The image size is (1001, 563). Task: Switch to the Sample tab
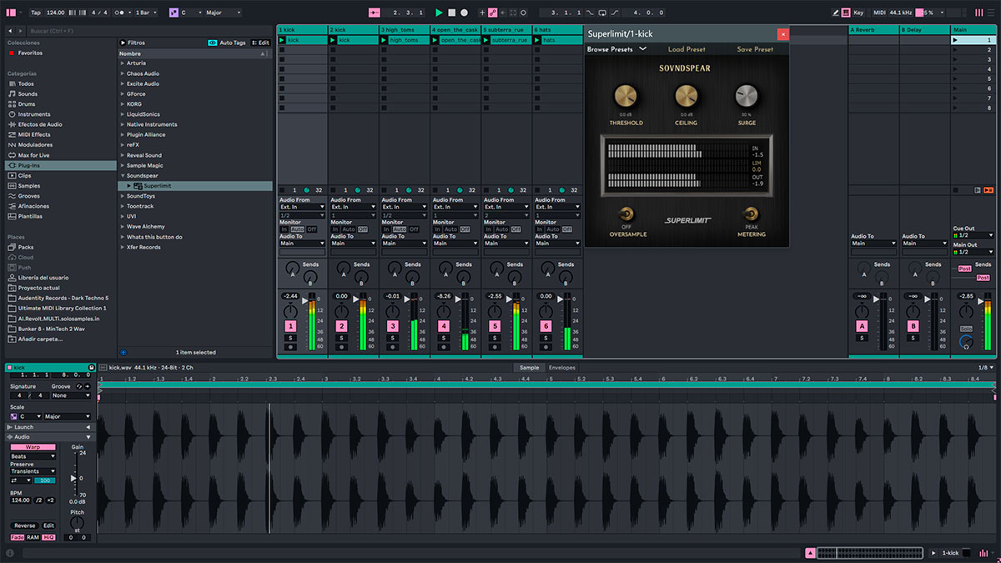[x=529, y=367]
